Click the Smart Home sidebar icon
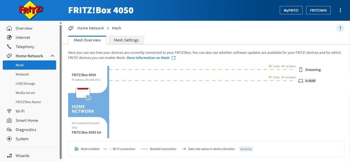350x162 pixels. click(9, 120)
